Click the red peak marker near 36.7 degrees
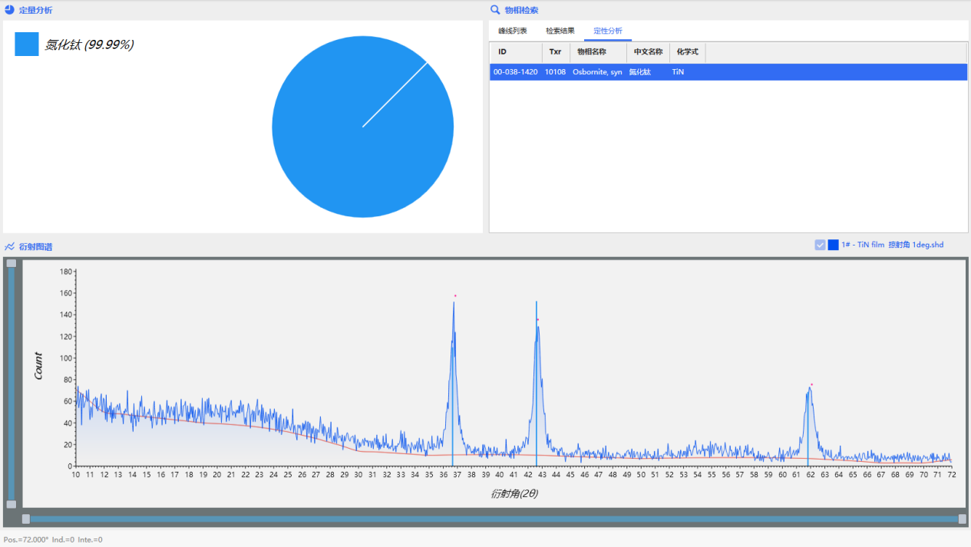Image resolution: width=971 pixels, height=547 pixels. [x=455, y=295]
